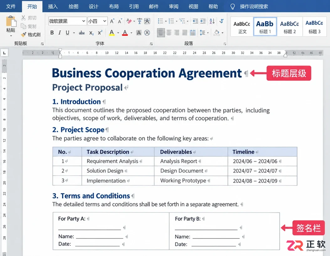
Task: Expand the font dialog launcher
Action: 151,44
